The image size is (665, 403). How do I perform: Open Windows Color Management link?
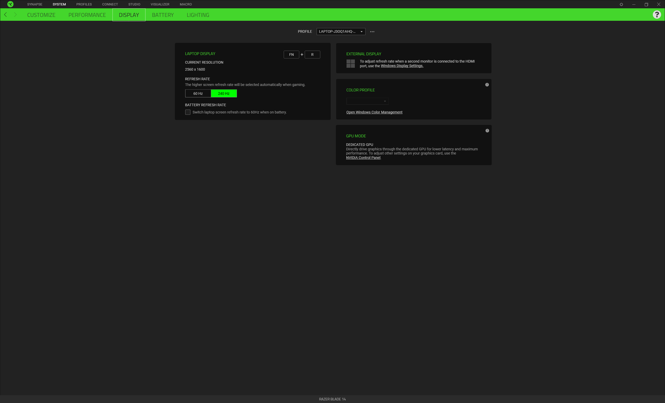point(374,112)
